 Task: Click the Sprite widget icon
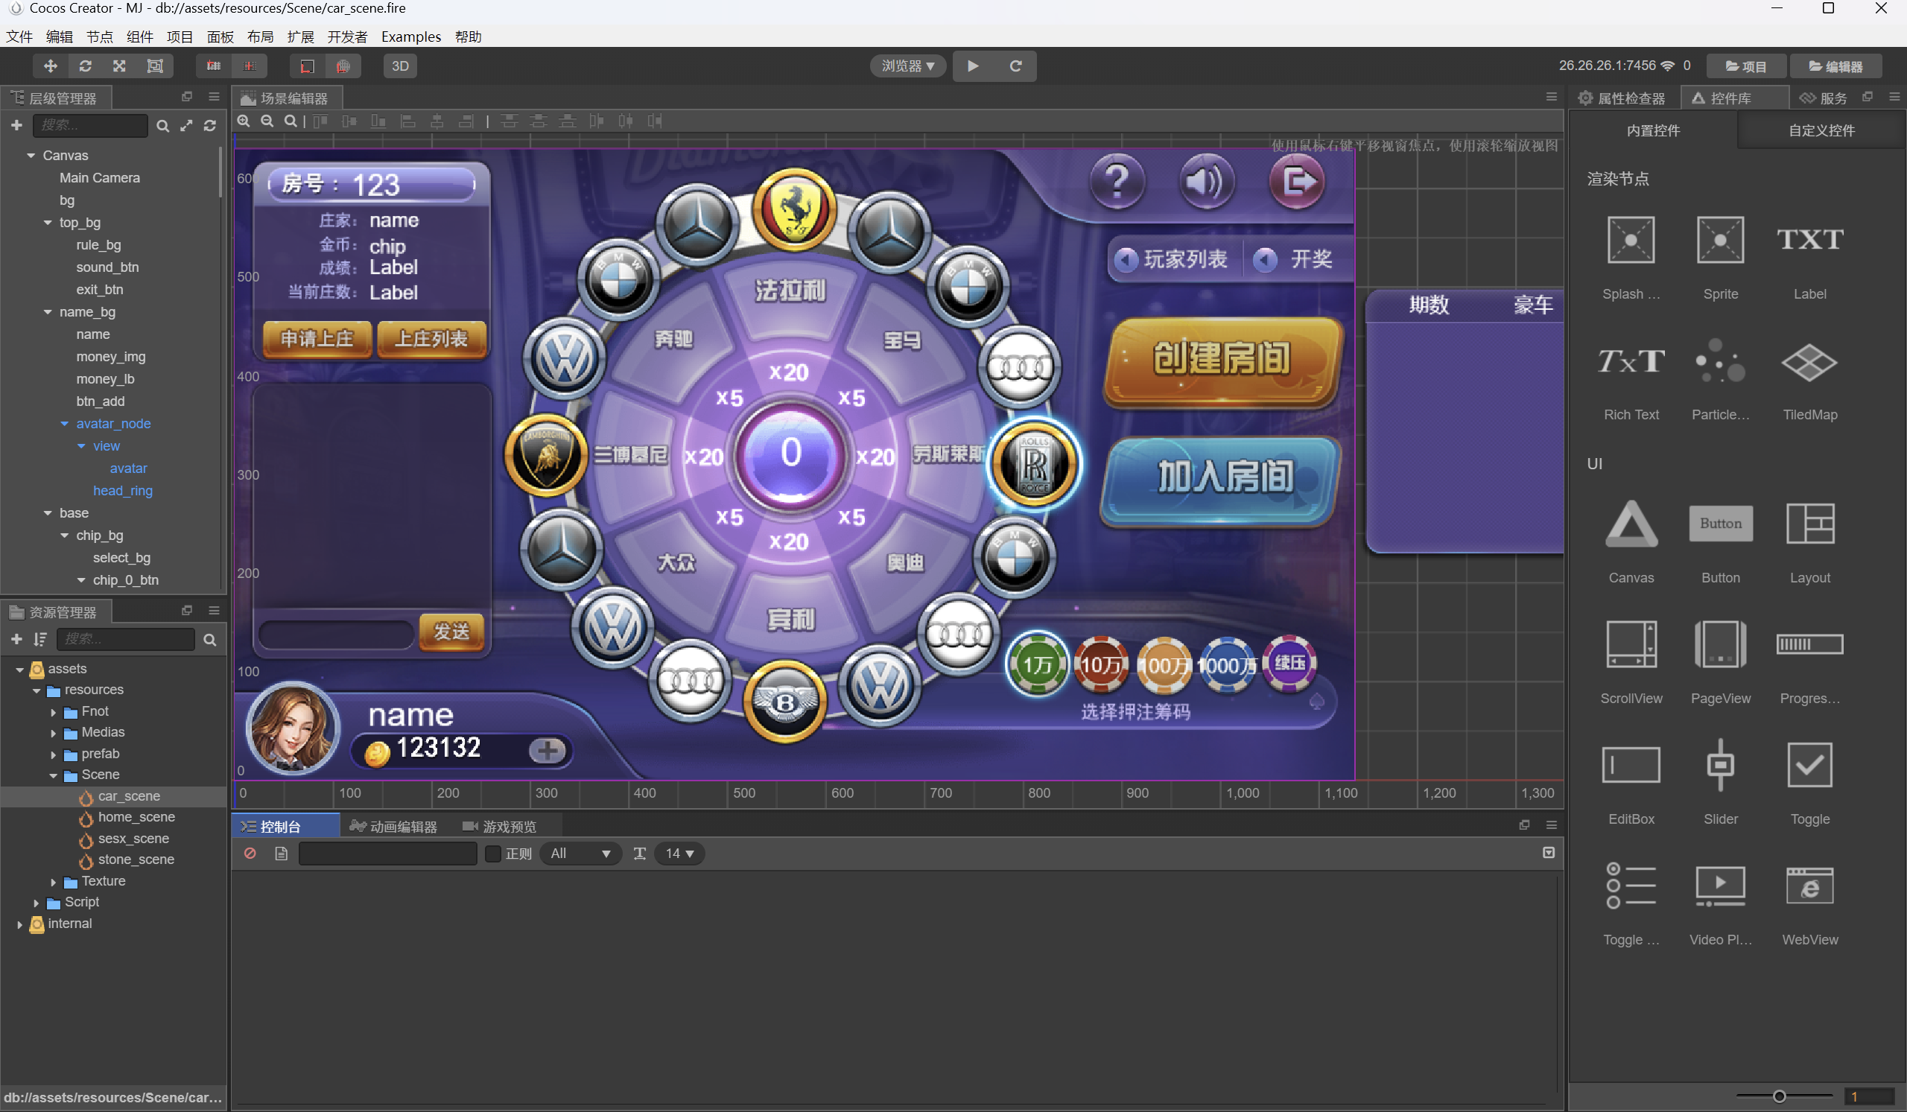tap(1720, 241)
